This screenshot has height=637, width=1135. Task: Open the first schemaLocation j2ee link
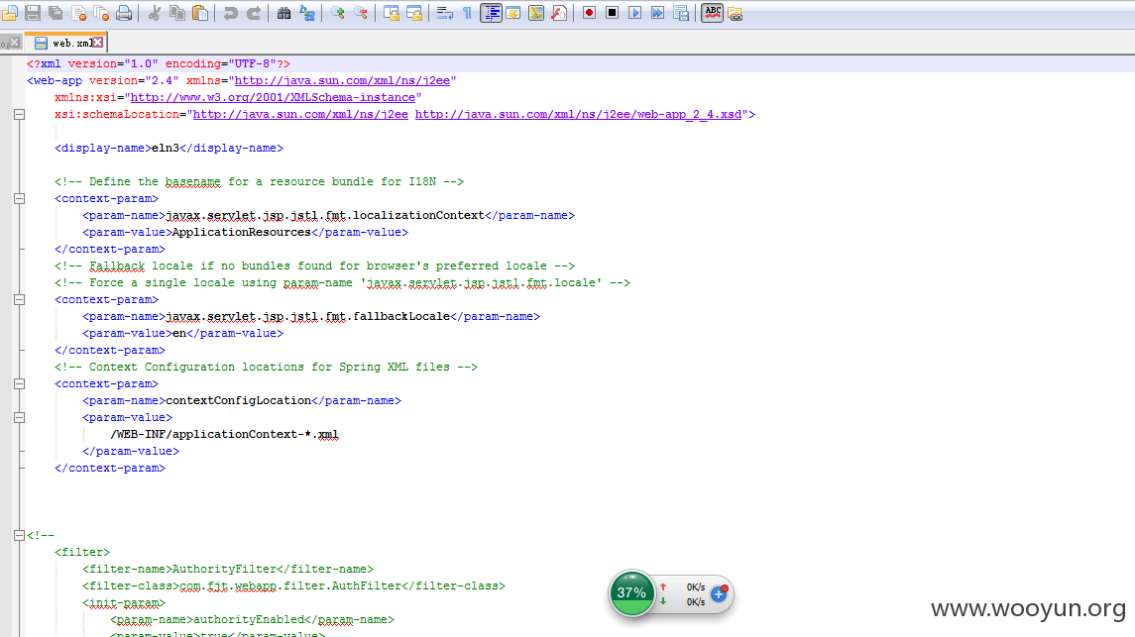tap(300, 114)
